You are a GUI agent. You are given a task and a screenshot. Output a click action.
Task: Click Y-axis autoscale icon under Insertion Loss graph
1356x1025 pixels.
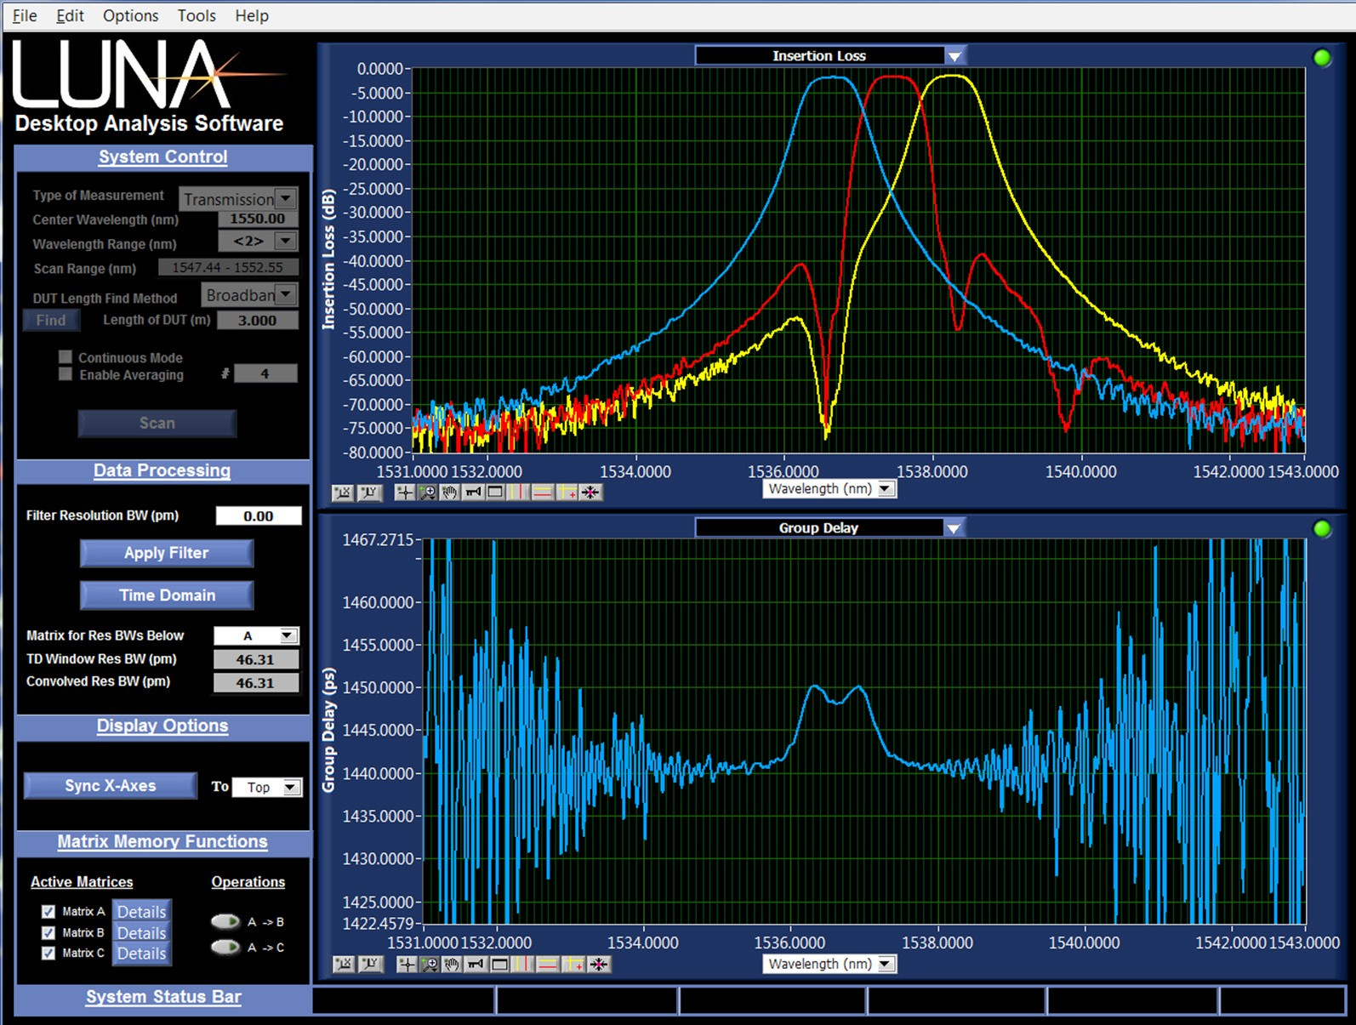click(x=370, y=493)
